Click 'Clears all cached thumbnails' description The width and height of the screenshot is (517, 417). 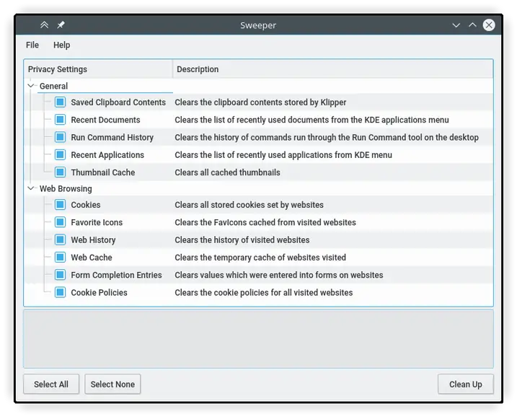(227, 172)
